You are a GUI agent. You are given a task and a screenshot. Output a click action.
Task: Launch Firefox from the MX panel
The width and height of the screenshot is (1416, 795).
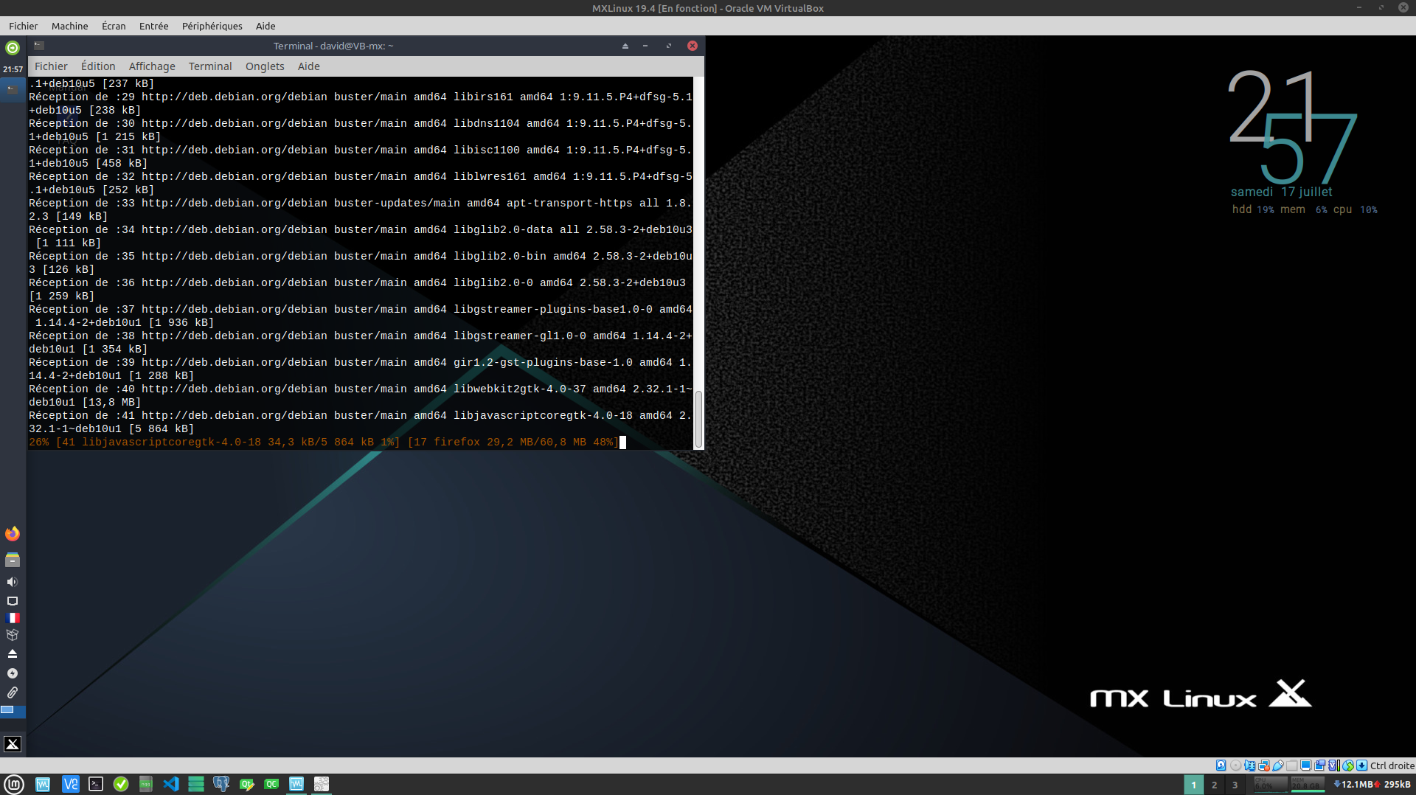coord(13,534)
